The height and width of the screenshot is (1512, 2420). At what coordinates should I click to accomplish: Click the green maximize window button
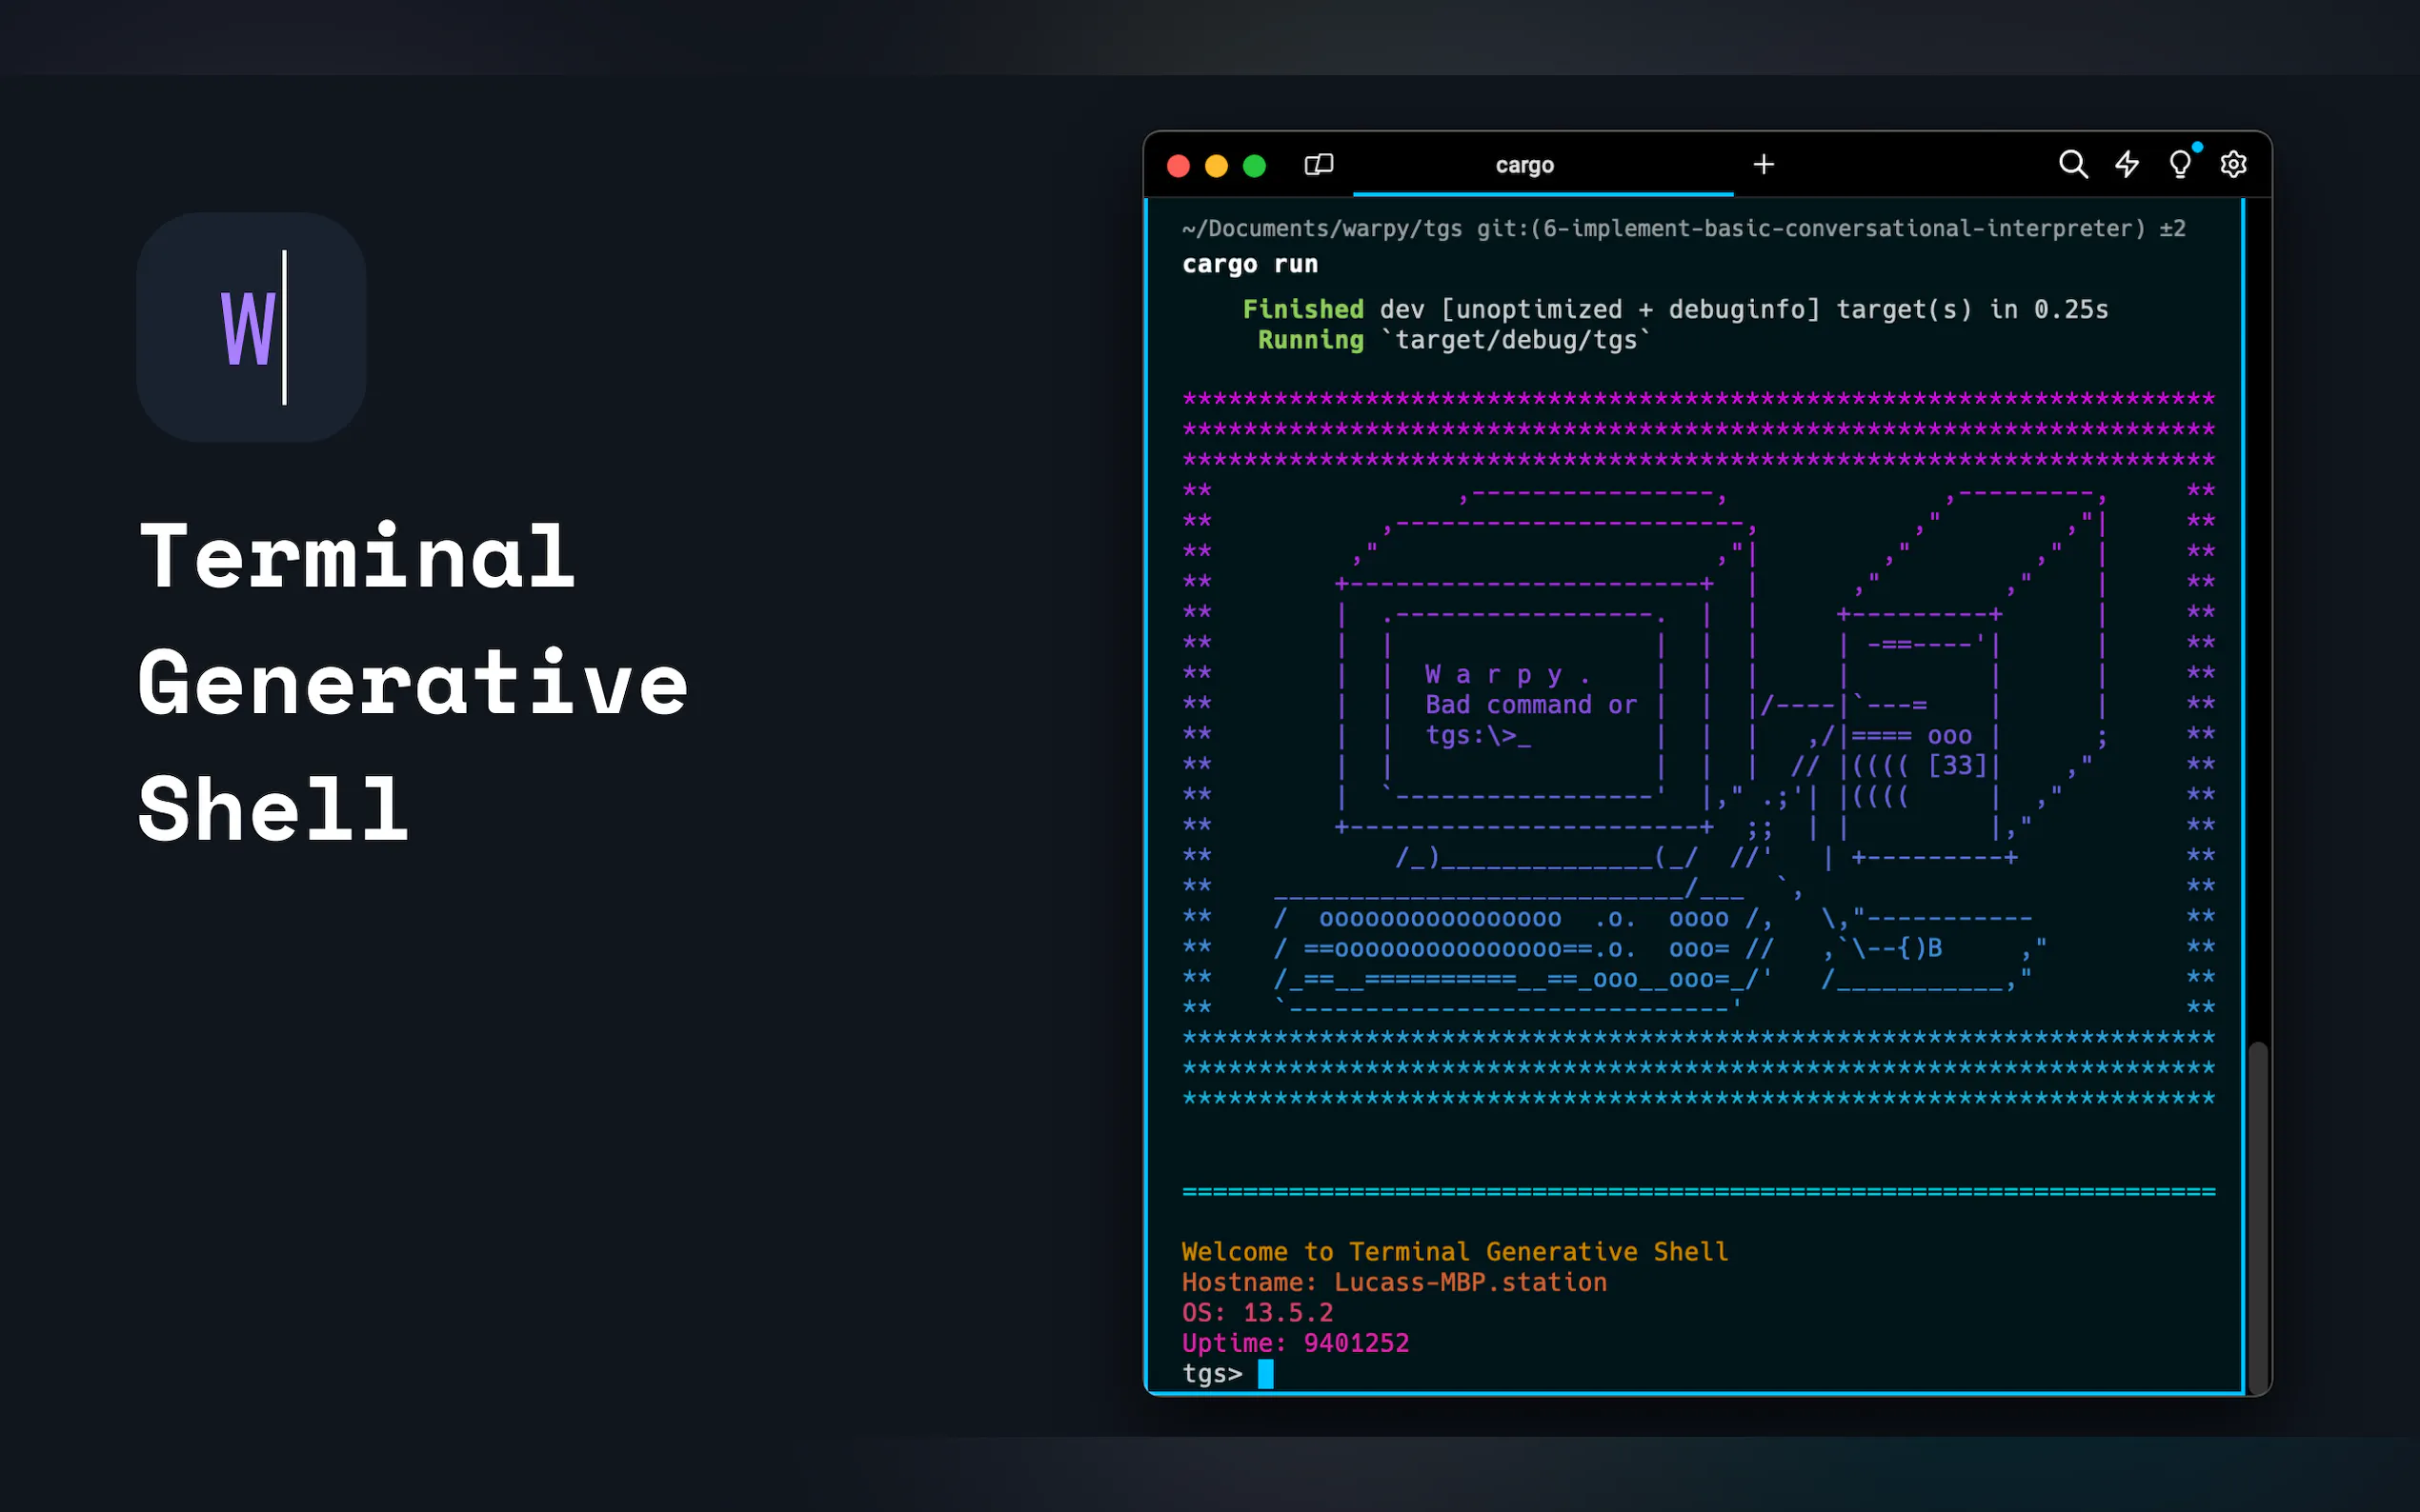(1255, 166)
